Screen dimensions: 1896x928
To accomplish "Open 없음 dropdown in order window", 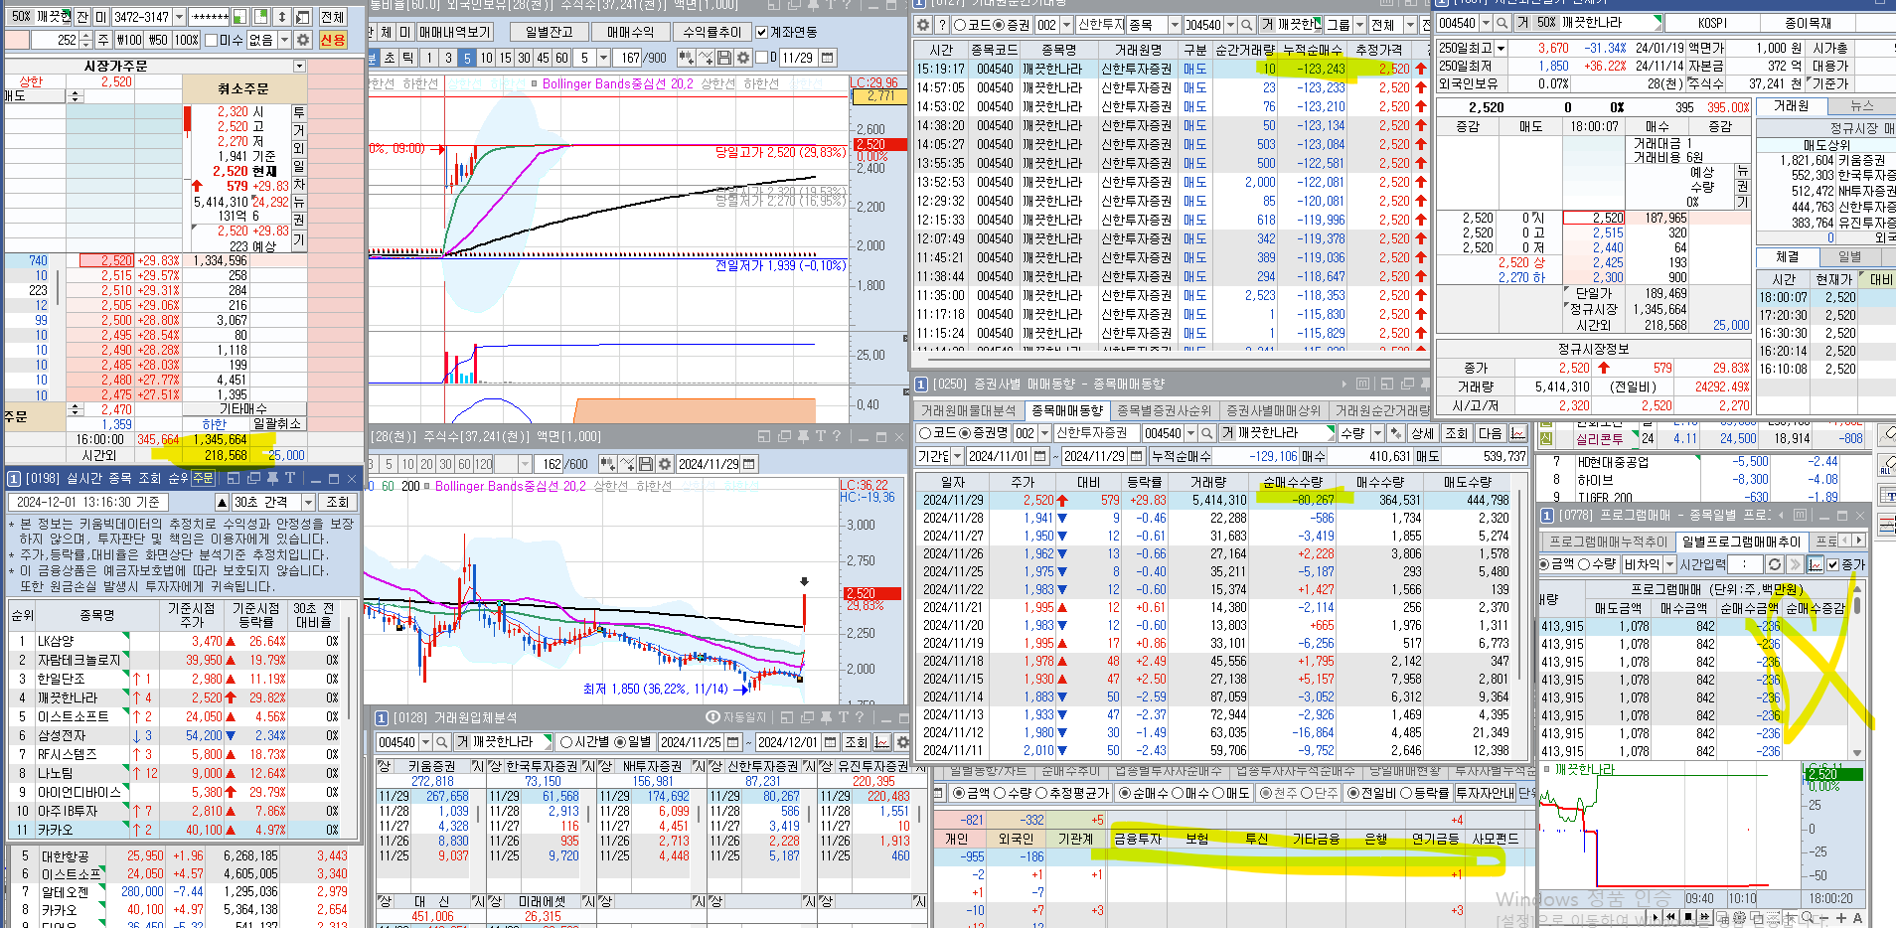I will (284, 40).
